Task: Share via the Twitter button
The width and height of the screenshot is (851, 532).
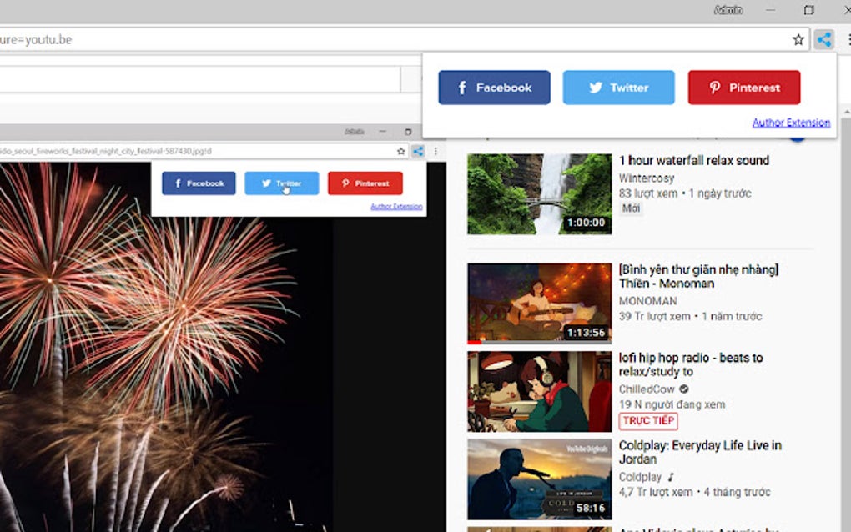Action: click(618, 87)
